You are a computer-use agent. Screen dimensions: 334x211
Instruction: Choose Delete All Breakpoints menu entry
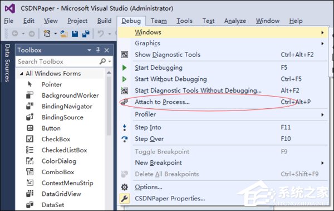pos(223,174)
